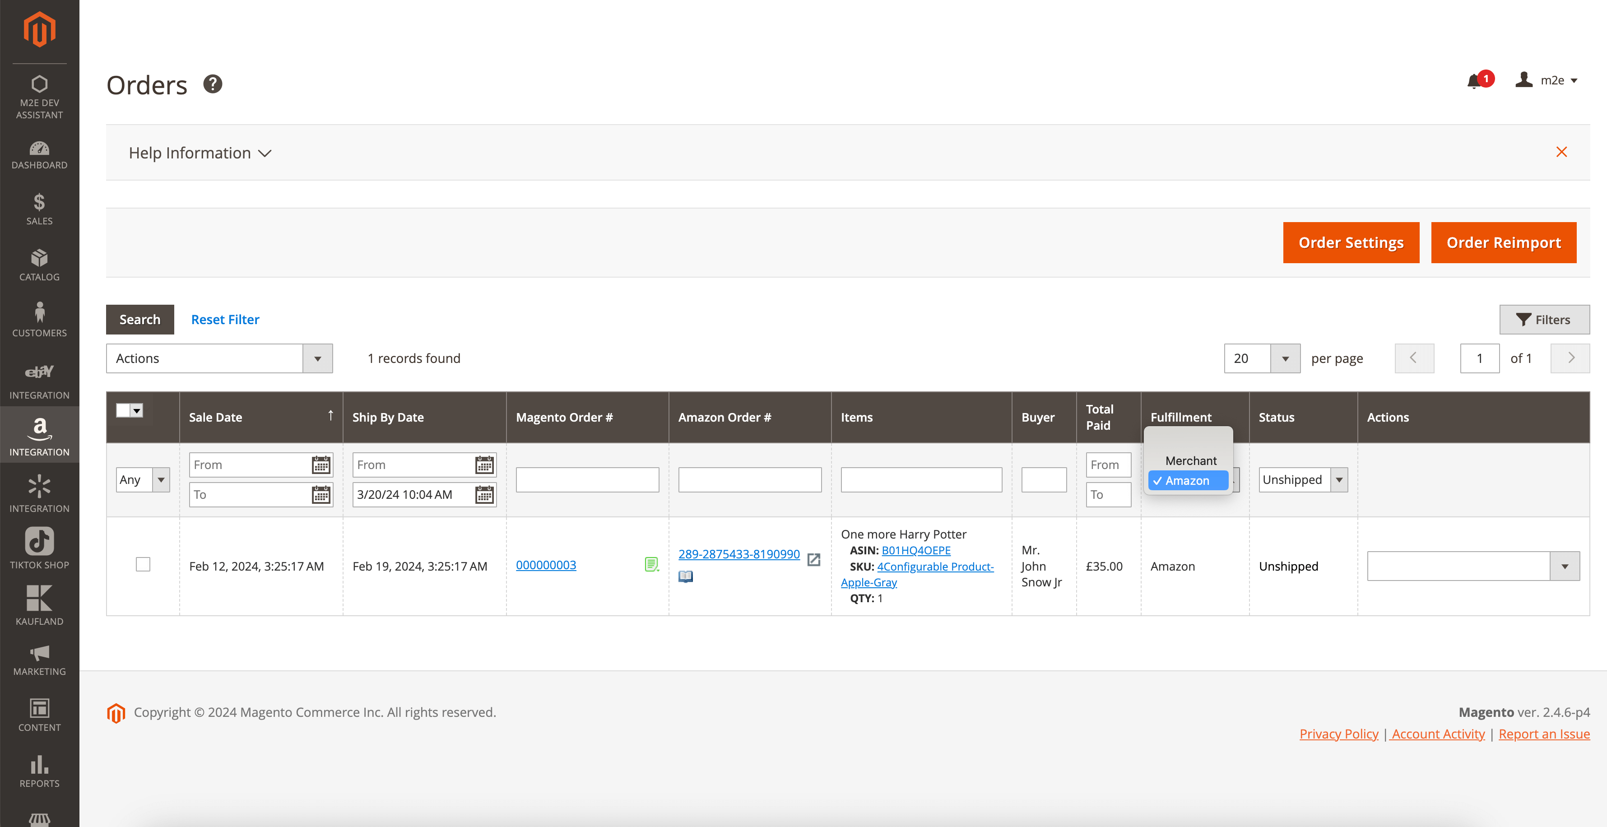Click the Order Reimport button

pyautogui.click(x=1503, y=242)
